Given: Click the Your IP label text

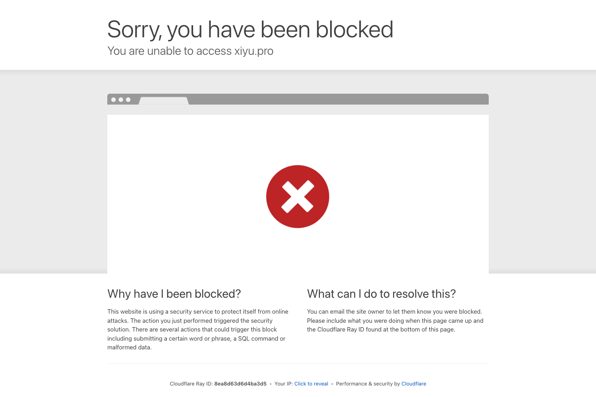Looking at the screenshot, I should pyautogui.click(x=284, y=384).
